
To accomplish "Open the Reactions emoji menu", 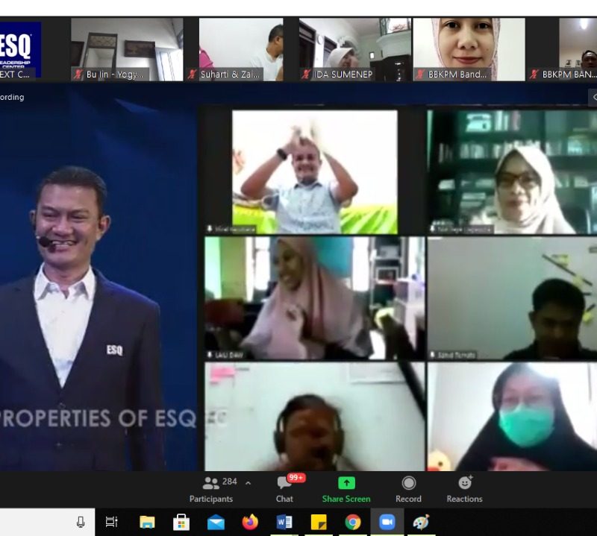I will click(x=464, y=489).
